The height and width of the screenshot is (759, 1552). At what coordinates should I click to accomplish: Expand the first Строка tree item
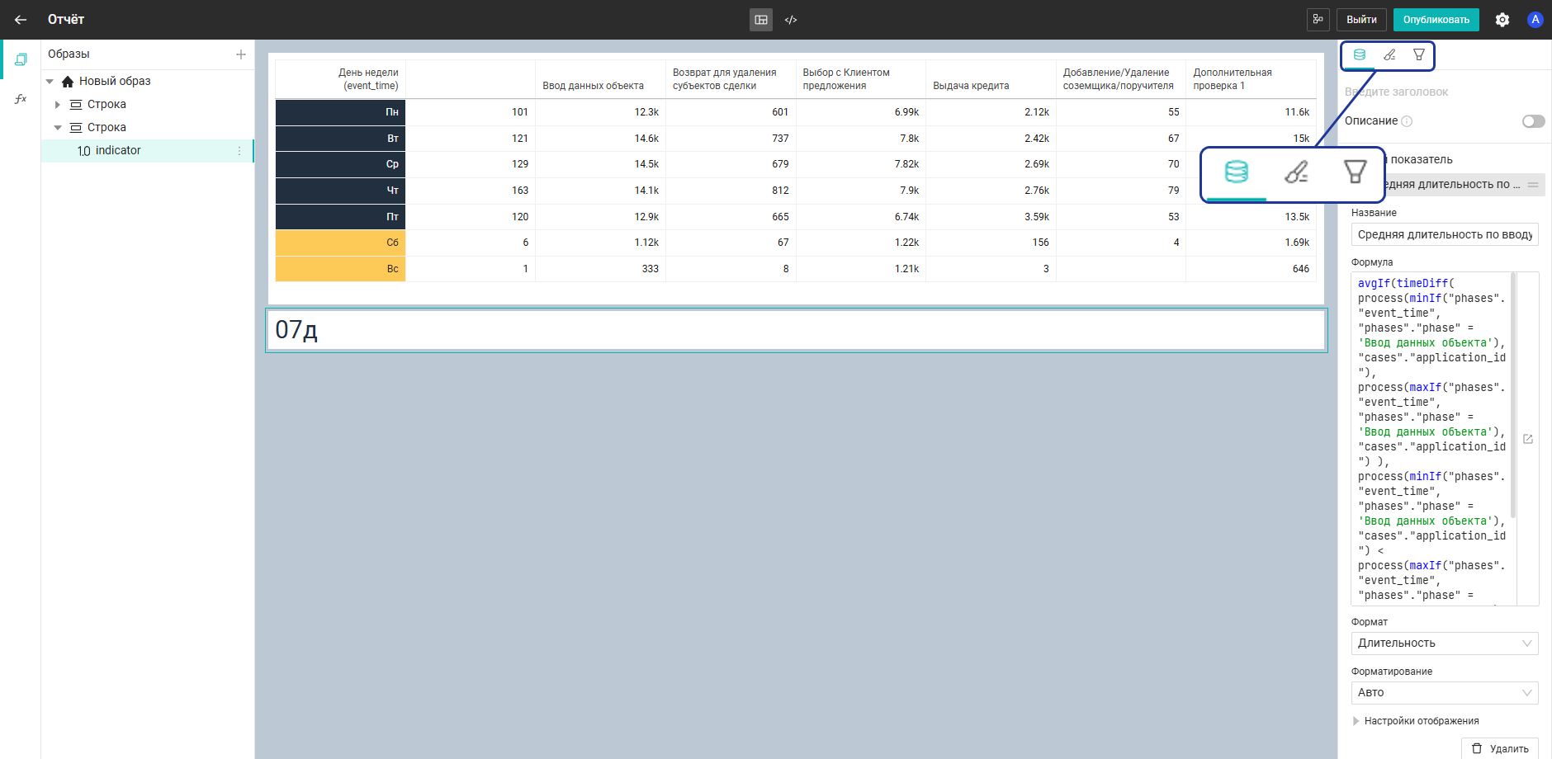pos(58,105)
